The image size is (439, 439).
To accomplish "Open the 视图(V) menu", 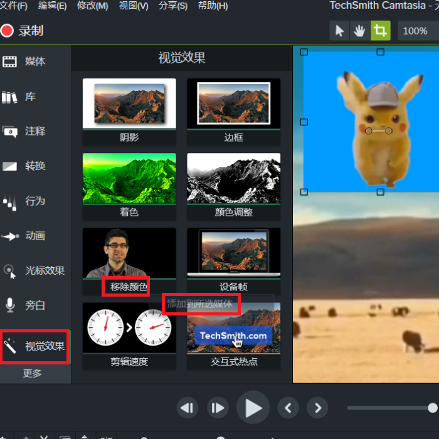I will 134,5.
